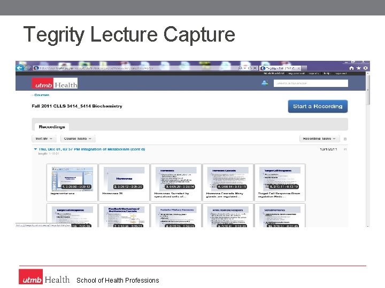The width and height of the screenshot is (385, 288).
Task: Click the address bar refresh icon
Action: (x=250, y=68)
